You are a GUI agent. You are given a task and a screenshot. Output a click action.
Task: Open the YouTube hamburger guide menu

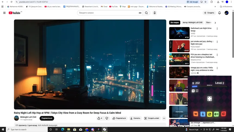(x=4, y=13)
